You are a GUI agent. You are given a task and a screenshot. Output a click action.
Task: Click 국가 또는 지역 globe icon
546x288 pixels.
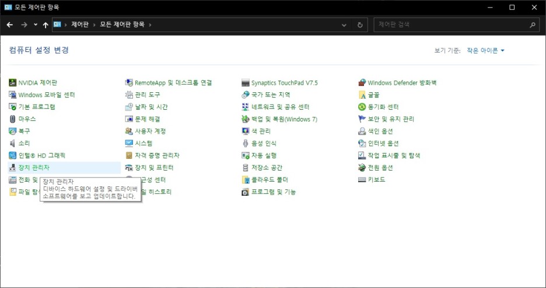tap(246, 95)
